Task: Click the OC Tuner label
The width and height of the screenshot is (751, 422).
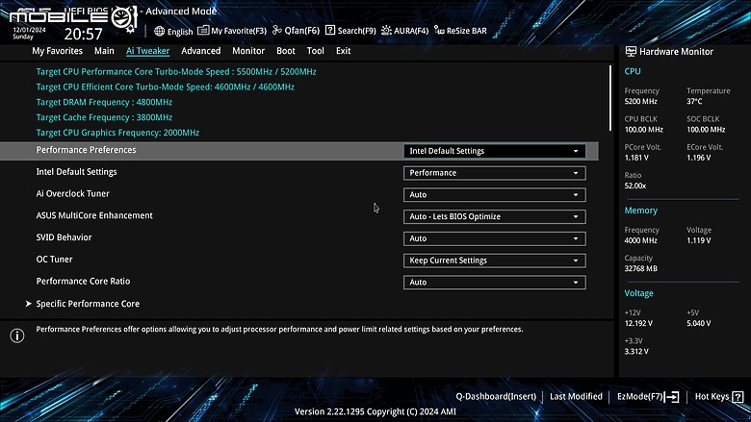Action: pyautogui.click(x=54, y=260)
